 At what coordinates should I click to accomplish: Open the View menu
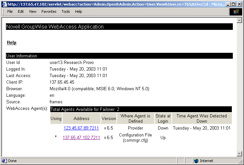coord(33,11)
